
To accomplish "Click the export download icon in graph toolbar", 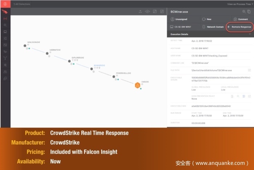I will click(x=140, y=11).
